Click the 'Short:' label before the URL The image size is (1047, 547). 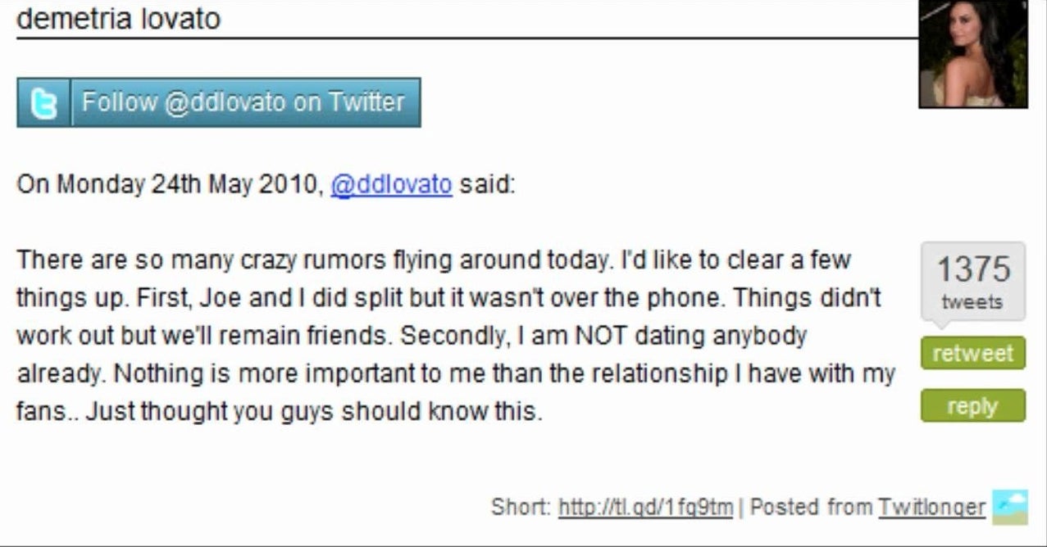pyautogui.click(x=521, y=508)
